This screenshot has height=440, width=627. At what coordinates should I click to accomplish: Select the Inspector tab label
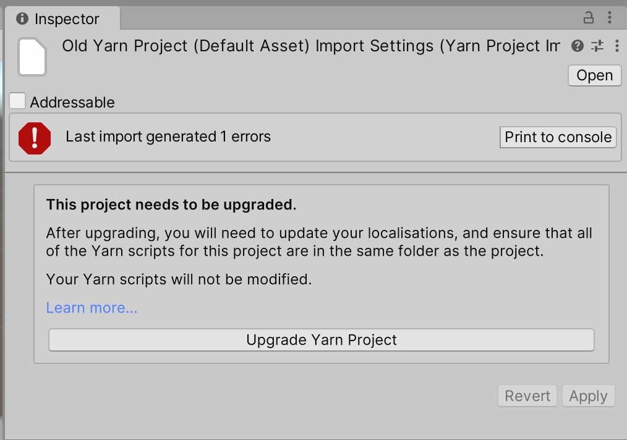point(67,19)
